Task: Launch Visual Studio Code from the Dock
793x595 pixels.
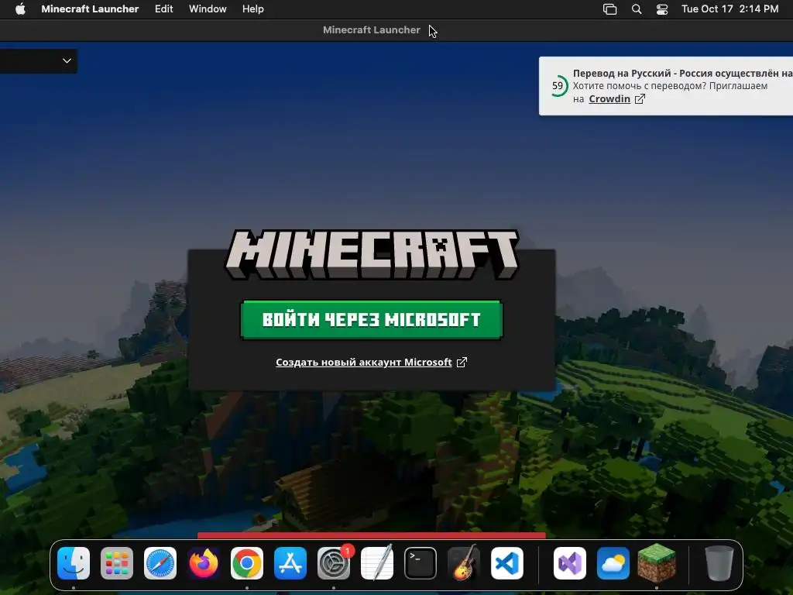Action: coord(507,563)
